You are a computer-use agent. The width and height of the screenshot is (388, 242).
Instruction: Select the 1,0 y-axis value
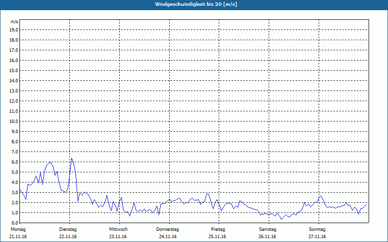click(x=15, y=212)
